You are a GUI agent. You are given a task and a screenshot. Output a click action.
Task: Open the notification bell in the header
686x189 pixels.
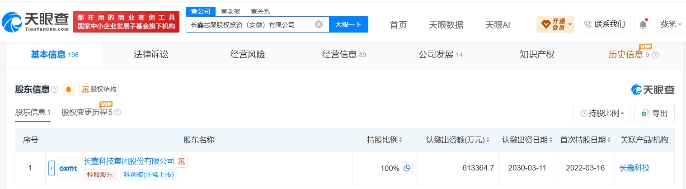tap(642, 24)
